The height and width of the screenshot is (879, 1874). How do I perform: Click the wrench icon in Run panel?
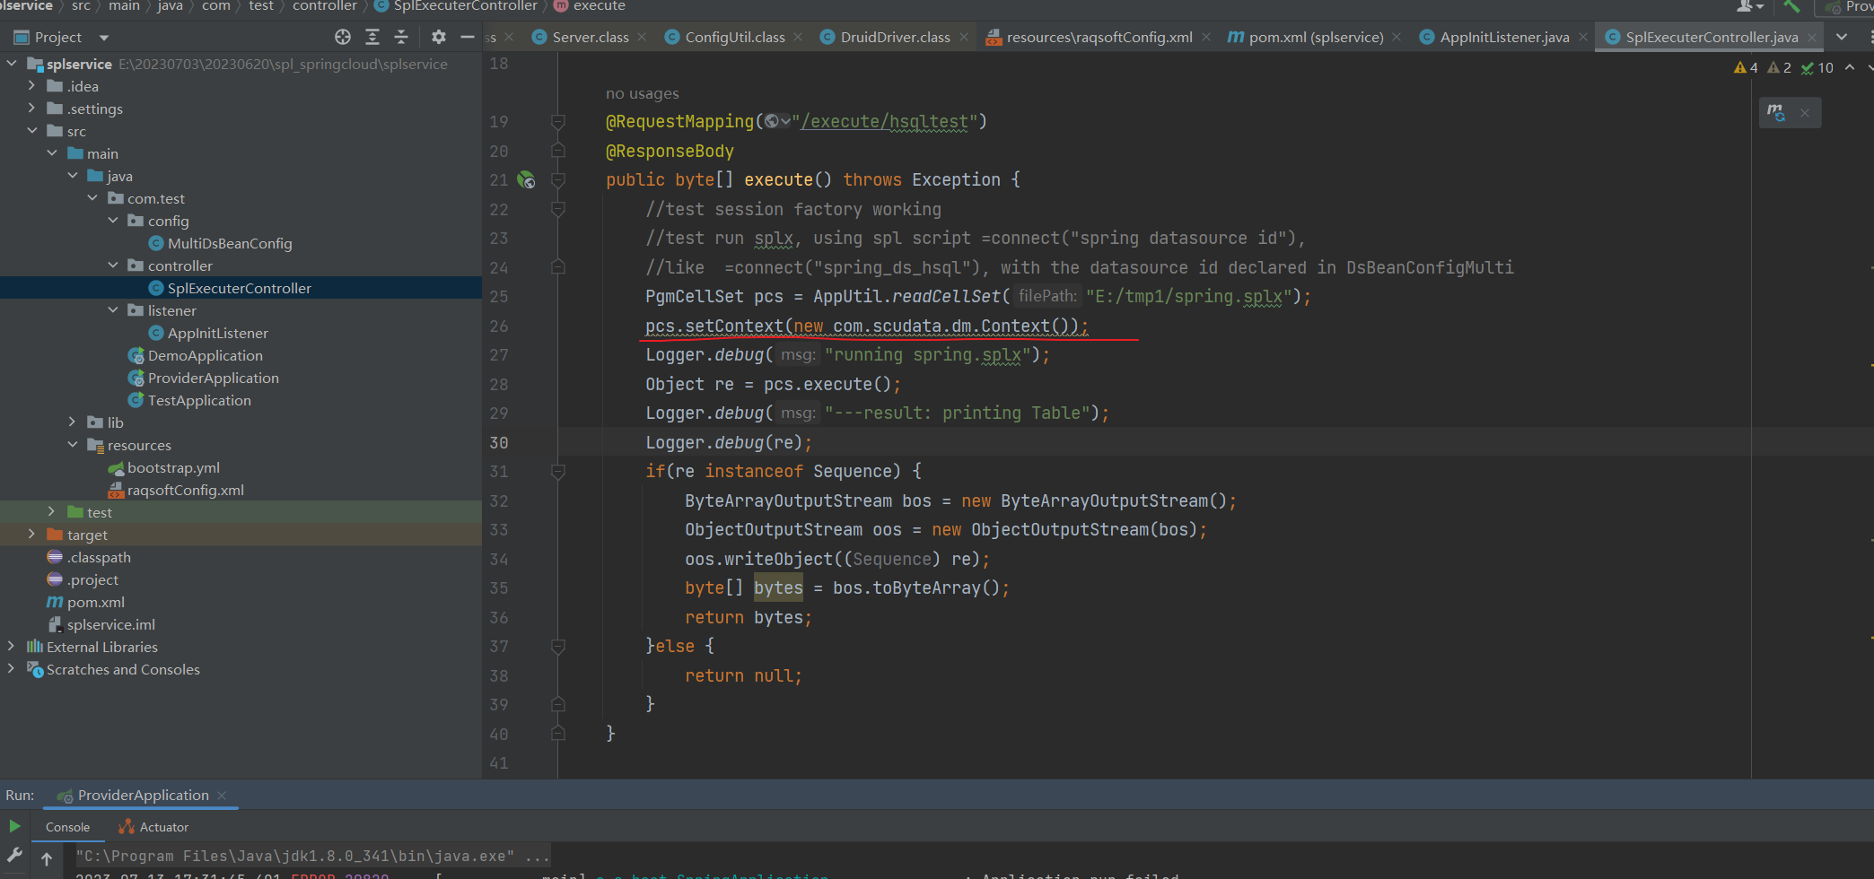point(14,855)
